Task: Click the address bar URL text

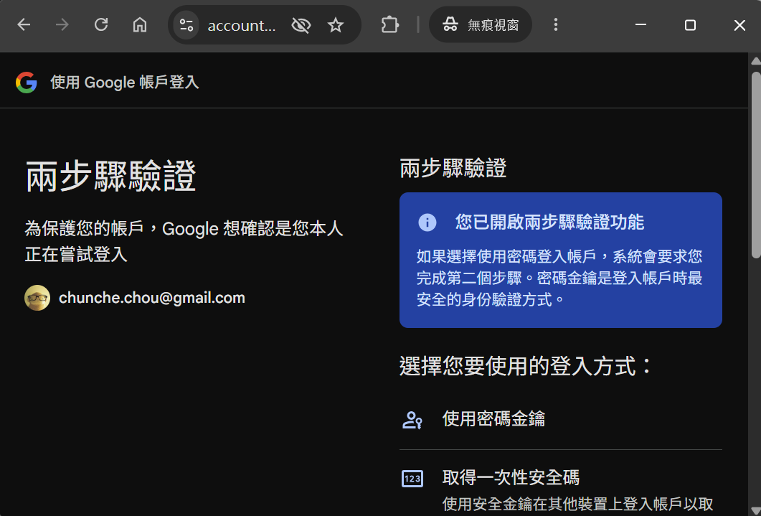Action: tap(242, 25)
